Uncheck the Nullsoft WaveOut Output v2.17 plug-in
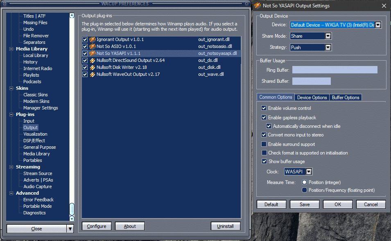Image resolution: width=391 pixels, height=241 pixels. pyautogui.click(x=85, y=75)
